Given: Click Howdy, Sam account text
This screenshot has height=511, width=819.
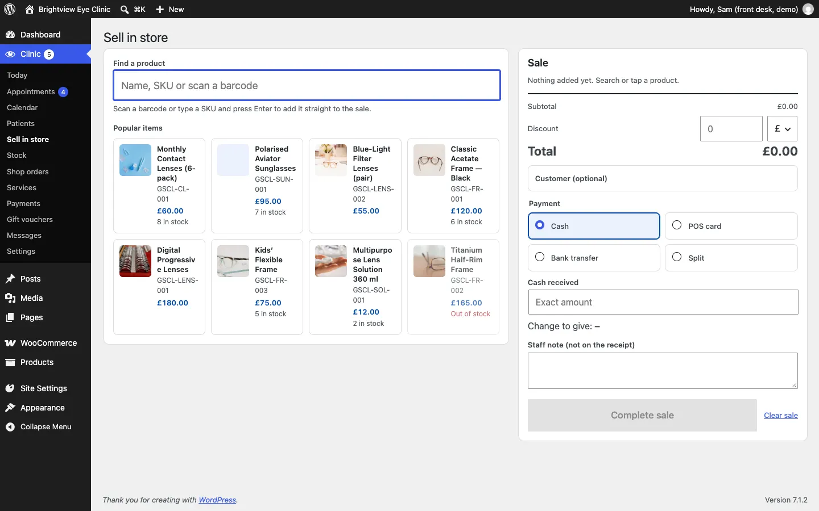Looking at the screenshot, I should click(x=744, y=9).
